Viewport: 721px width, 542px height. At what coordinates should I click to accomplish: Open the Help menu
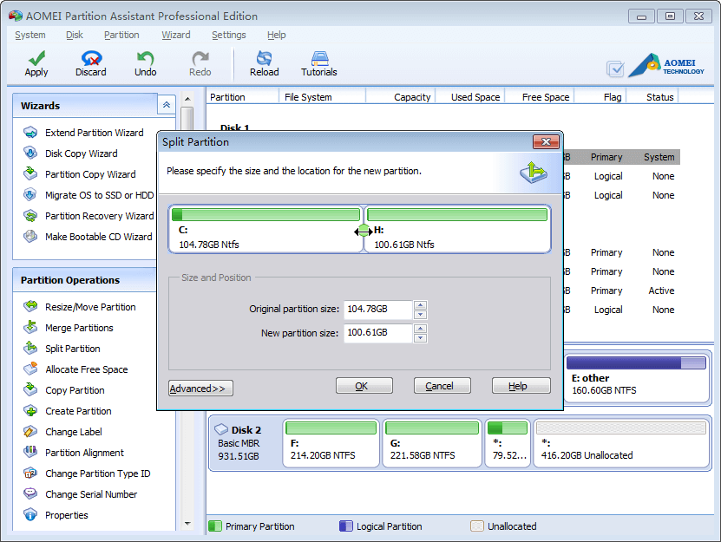click(277, 35)
